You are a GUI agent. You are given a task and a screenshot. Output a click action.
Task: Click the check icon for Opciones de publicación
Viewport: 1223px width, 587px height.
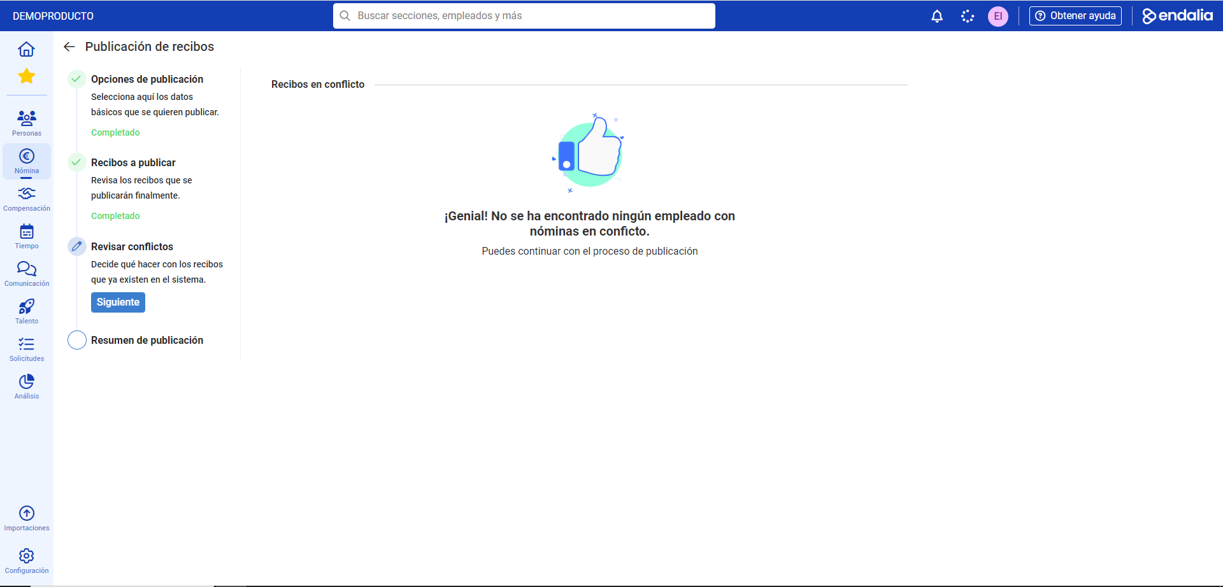tap(77, 79)
